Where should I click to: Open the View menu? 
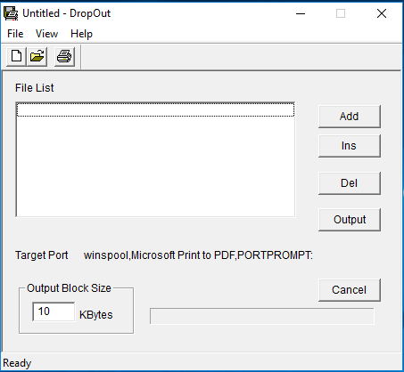tap(46, 34)
